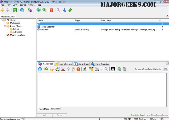Click the edit step pencil icon
Image resolution: width=169 pixels, height=120 pixels.
57,69
